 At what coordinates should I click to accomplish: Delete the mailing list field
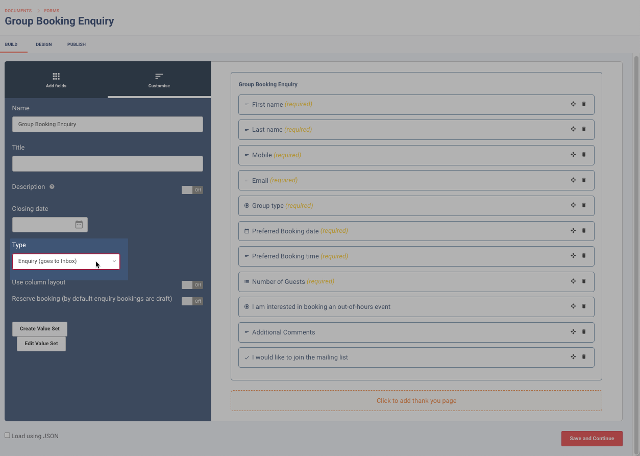(x=584, y=357)
